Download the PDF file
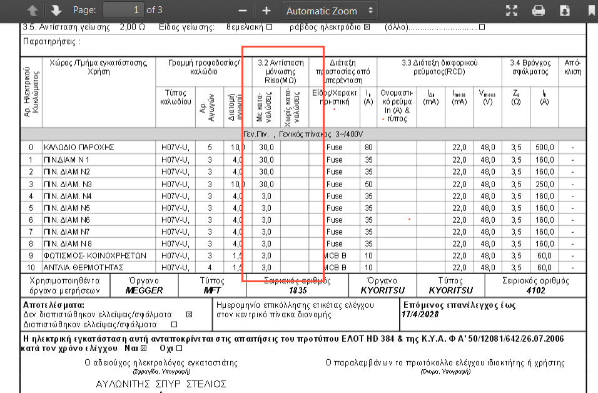Image resolution: width=598 pixels, height=393 pixels. click(564, 11)
